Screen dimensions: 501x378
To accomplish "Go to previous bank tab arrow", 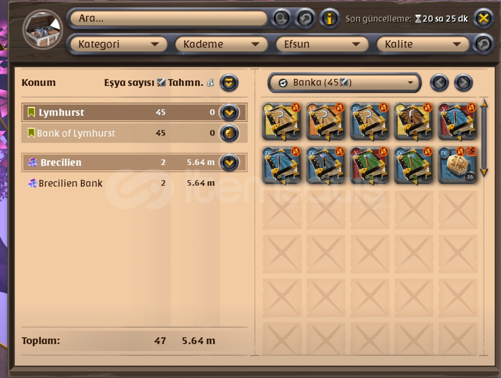I will tap(439, 83).
